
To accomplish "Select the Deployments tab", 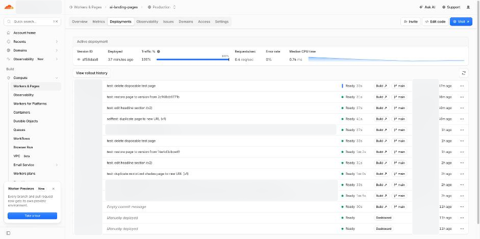I will (x=120, y=22).
